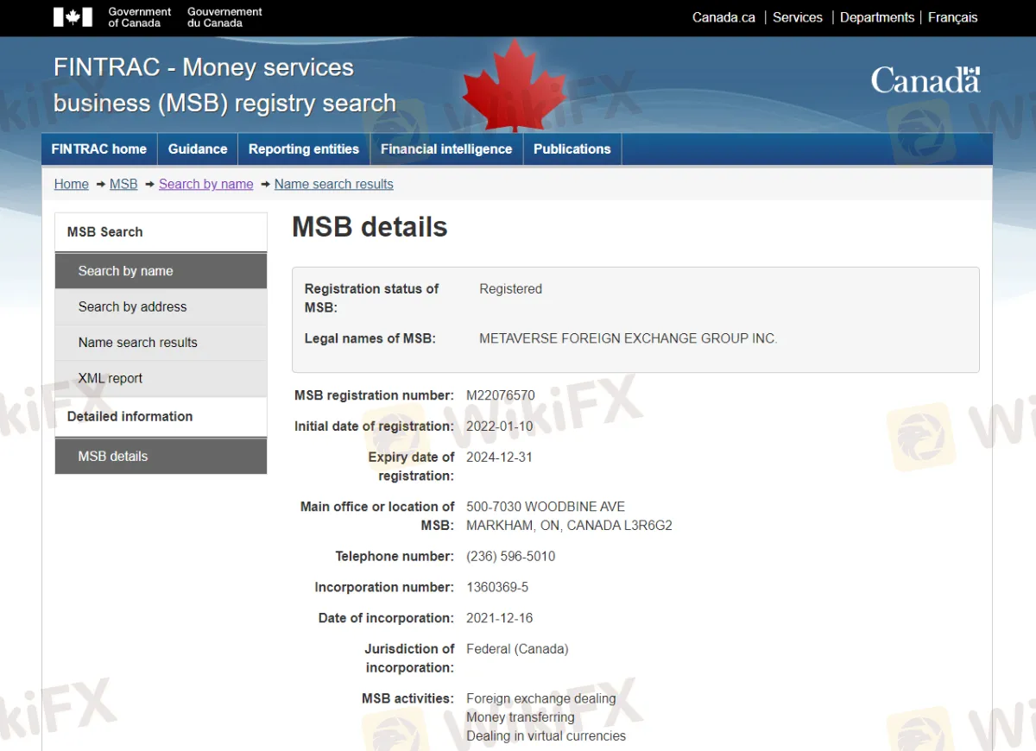Open the Financial intelligence menu
Viewport: 1036px width, 751px height.
point(446,148)
